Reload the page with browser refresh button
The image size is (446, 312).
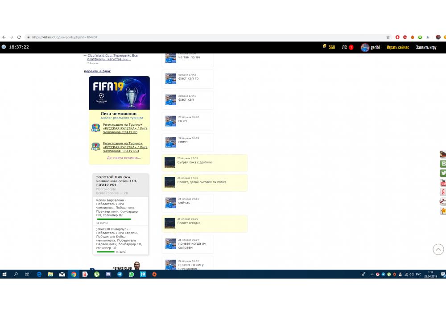[x=19, y=37]
